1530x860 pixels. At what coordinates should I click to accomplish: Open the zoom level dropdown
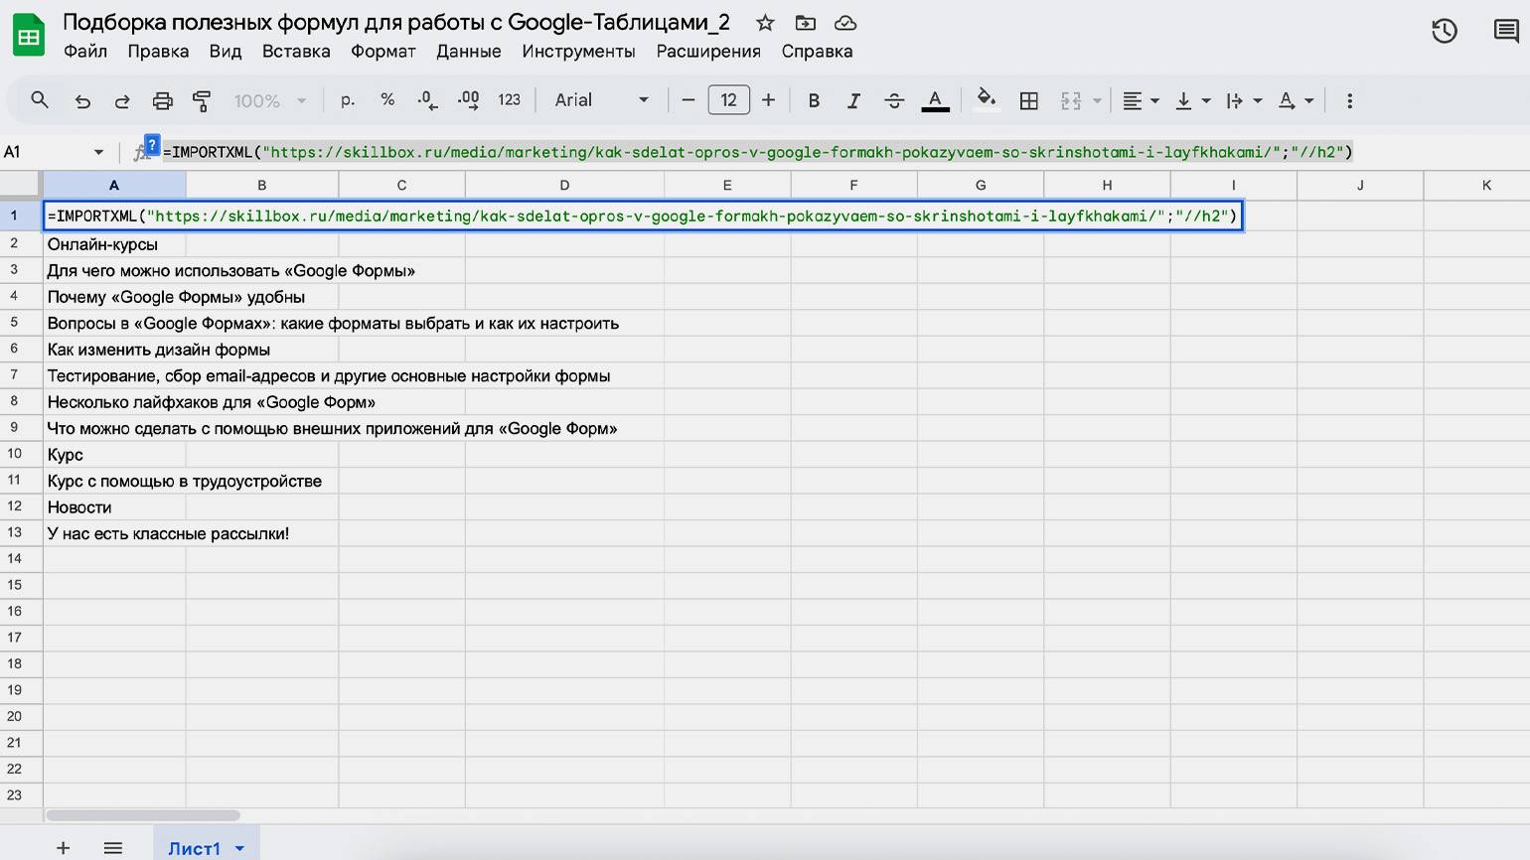click(269, 100)
